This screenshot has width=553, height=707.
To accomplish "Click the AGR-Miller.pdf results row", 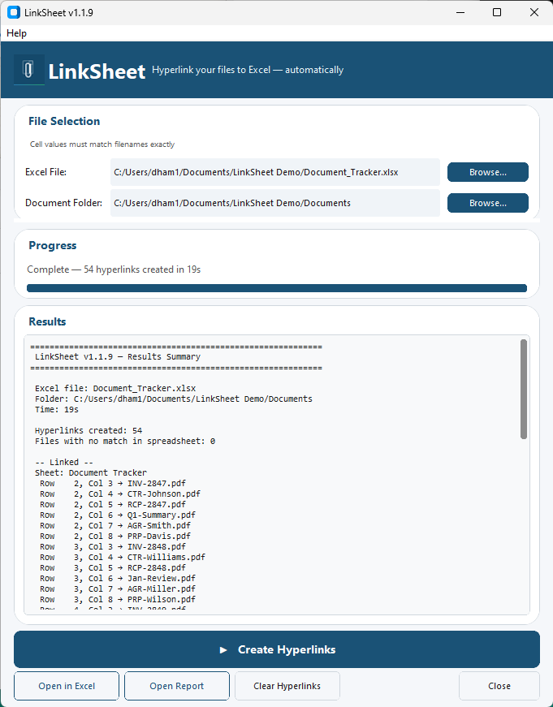I will click(x=118, y=588).
